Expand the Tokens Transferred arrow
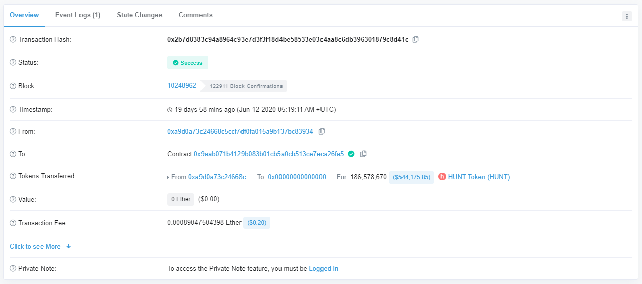 click(168, 177)
